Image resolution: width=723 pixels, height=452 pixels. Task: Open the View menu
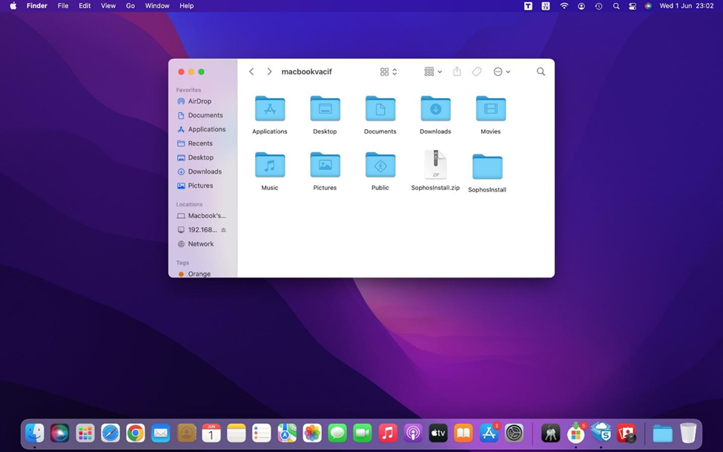click(108, 6)
